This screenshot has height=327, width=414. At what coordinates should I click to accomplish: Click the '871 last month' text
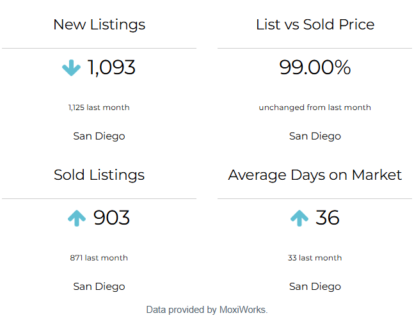[x=99, y=258]
